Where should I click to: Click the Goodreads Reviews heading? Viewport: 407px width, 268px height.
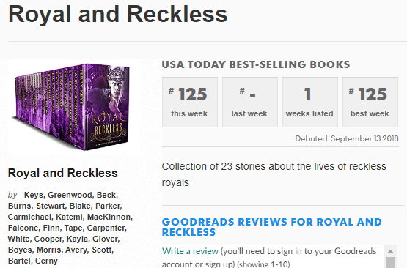(272, 227)
